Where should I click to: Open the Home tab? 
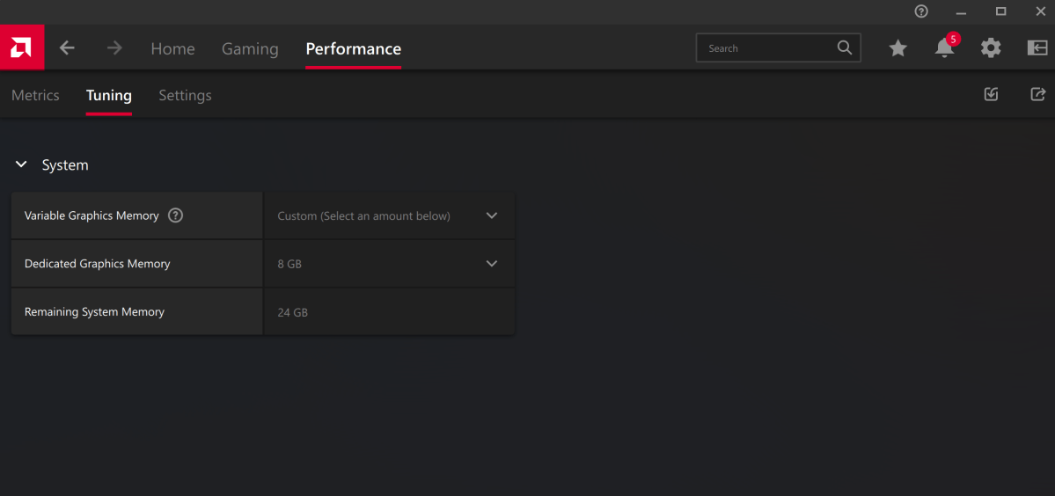tap(173, 48)
